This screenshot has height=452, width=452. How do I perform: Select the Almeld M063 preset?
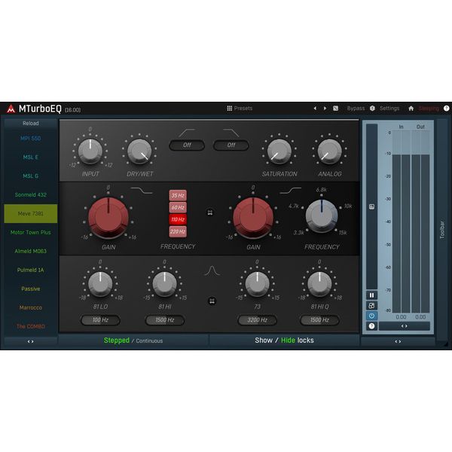(x=31, y=251)
